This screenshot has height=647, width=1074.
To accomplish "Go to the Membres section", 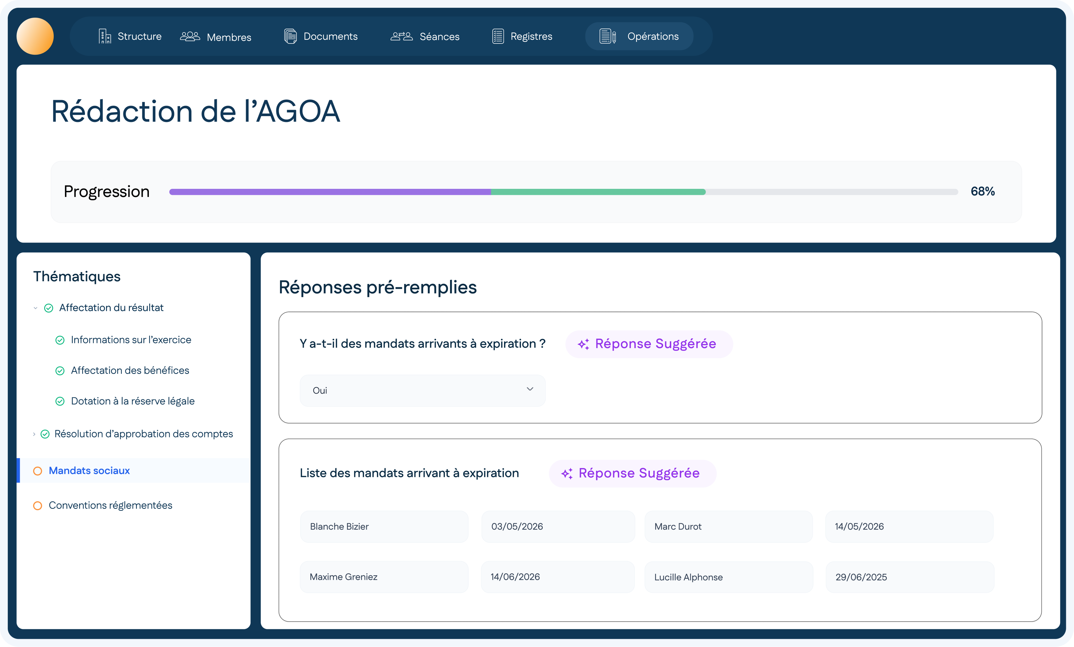I will click(216, 37).
